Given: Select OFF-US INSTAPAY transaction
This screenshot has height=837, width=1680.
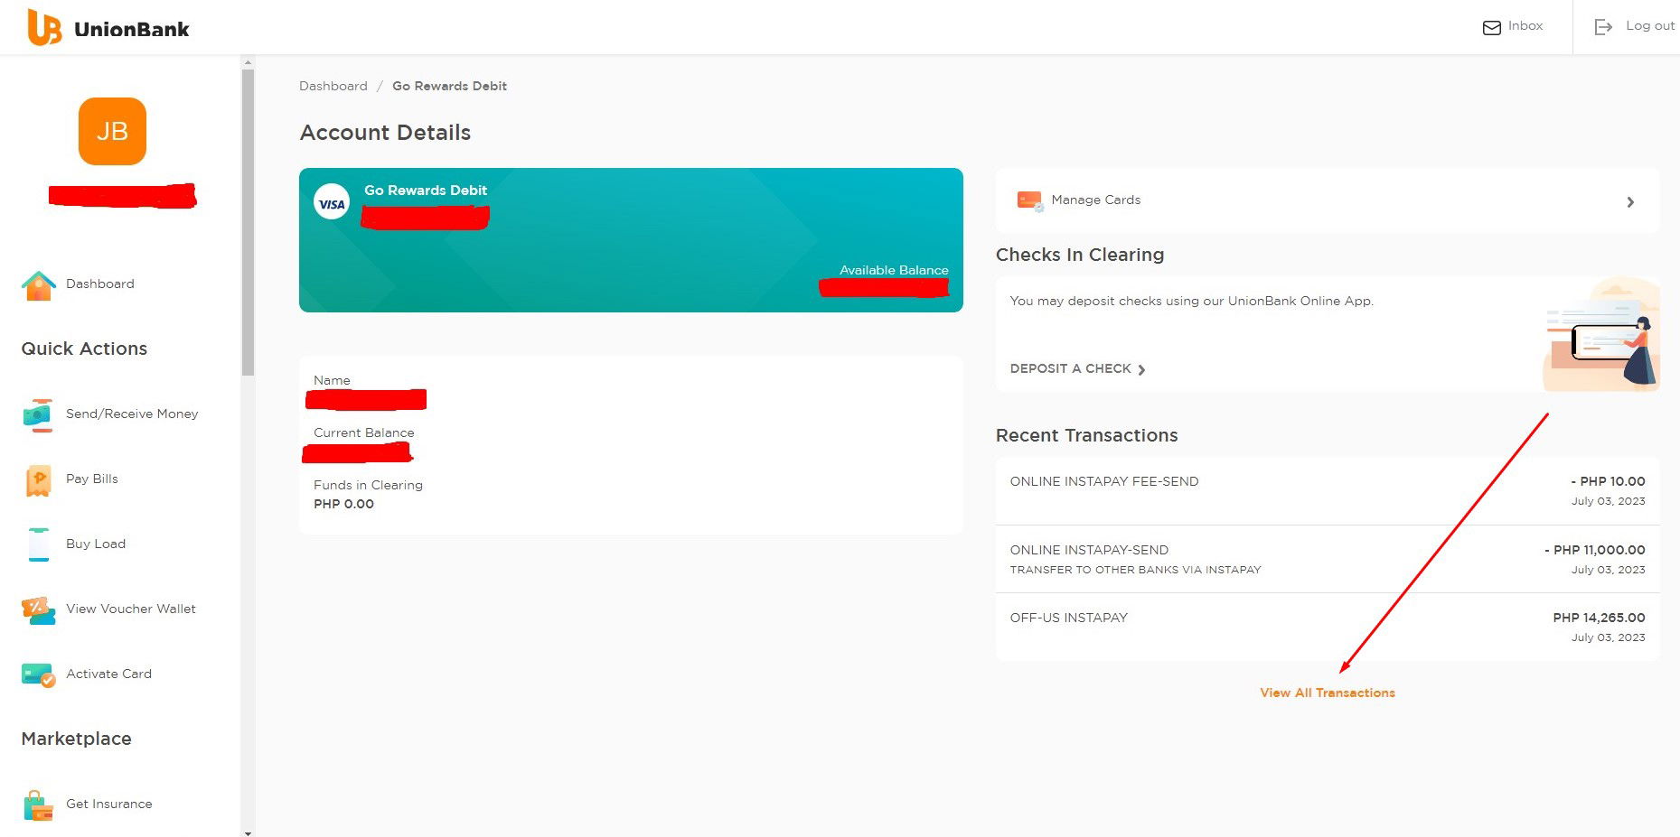Looking at the screenshot, I should pyautogui.click(x=1328, y=628).
